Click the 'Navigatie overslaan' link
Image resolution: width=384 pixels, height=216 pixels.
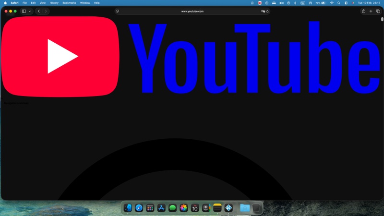point(16,103)
